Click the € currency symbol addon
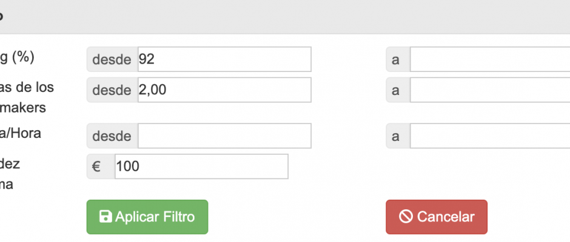This screenshot has height=242, width=570. coord(101,166)
